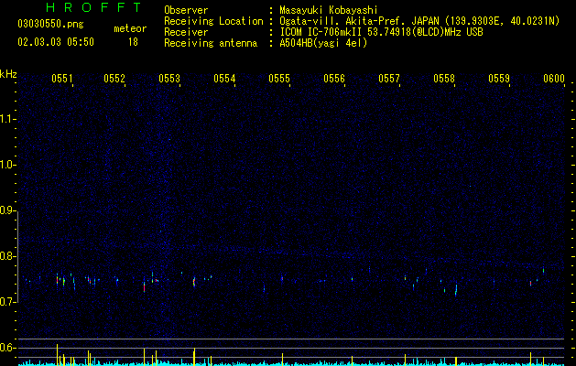The image size is (576, 366).
Task: Select observer name Masayuki Kobayashi
Action: point(329,10)
